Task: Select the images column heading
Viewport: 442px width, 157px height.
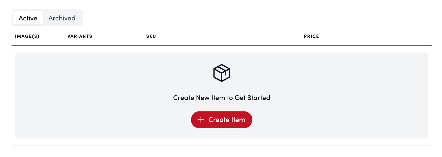Action: point(27,36)
